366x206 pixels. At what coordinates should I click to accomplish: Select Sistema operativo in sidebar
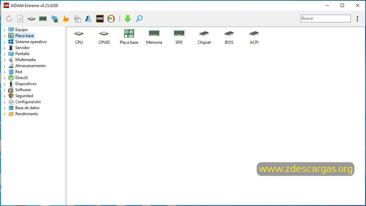click(x=31, y=42)
